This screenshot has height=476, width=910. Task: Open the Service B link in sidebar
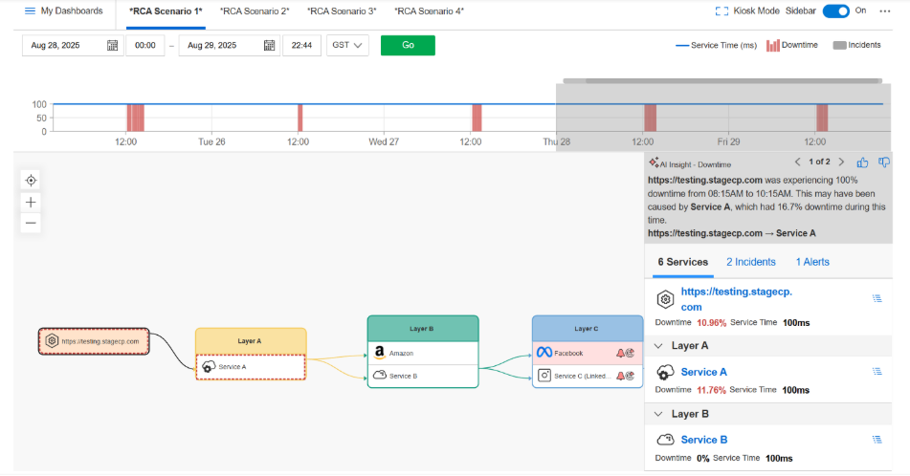(x=704, y=440)
